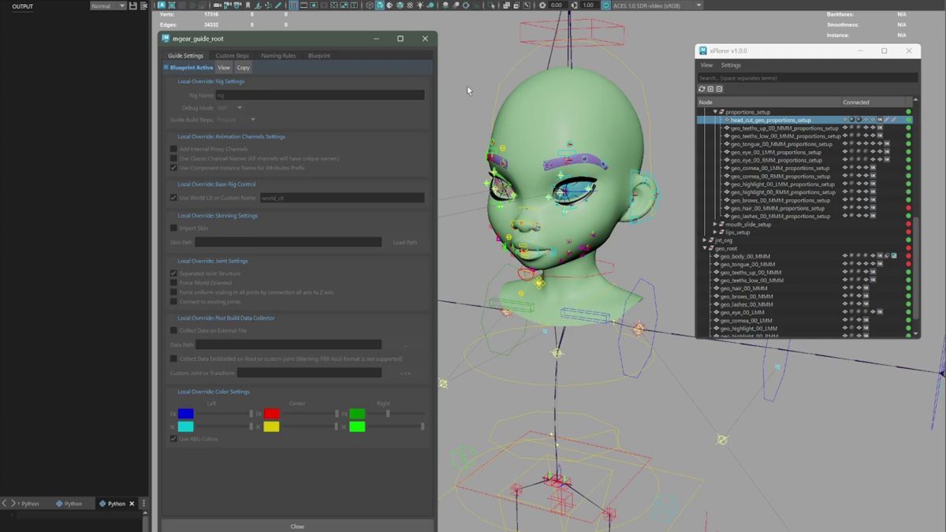Open the Debug Mode dropdown
Screen dimensions: 946x532
point(229,108)
